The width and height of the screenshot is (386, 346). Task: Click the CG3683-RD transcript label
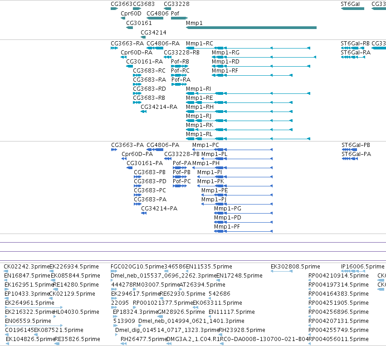coord(149,89)
